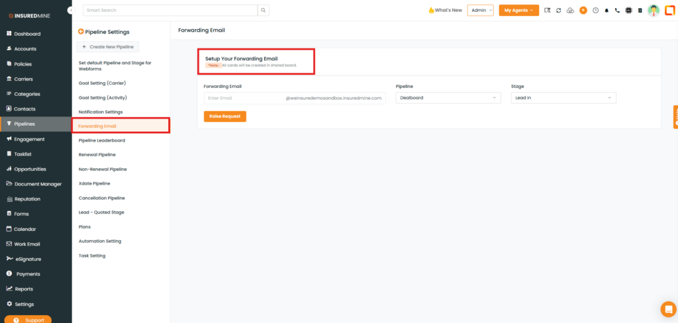Viewport: 678px width, 323px height.
Task: Expand the Pipeline Dealboard dropdown
Action: click(448, 98)
